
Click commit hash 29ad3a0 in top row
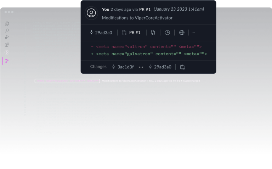101,33
